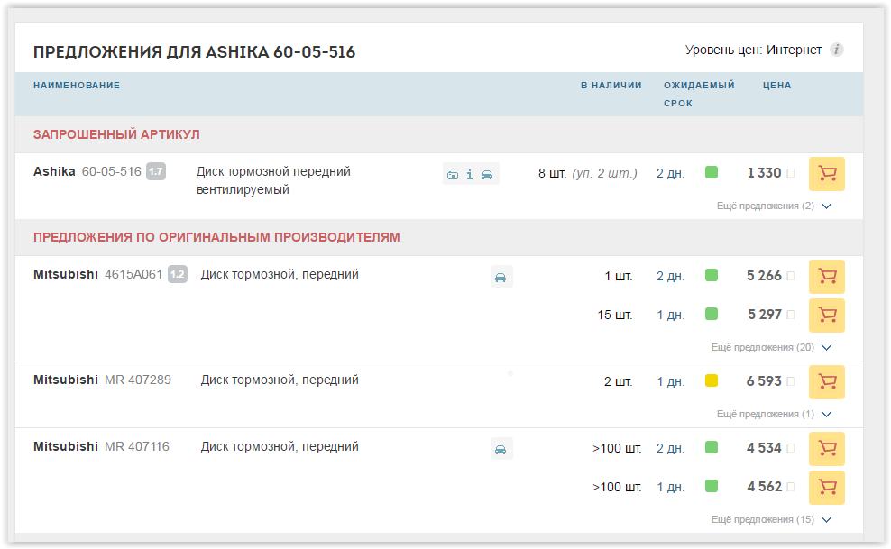Sort by Ожидаемый срок column header
The image size is (891, 549).
(699, 95)
